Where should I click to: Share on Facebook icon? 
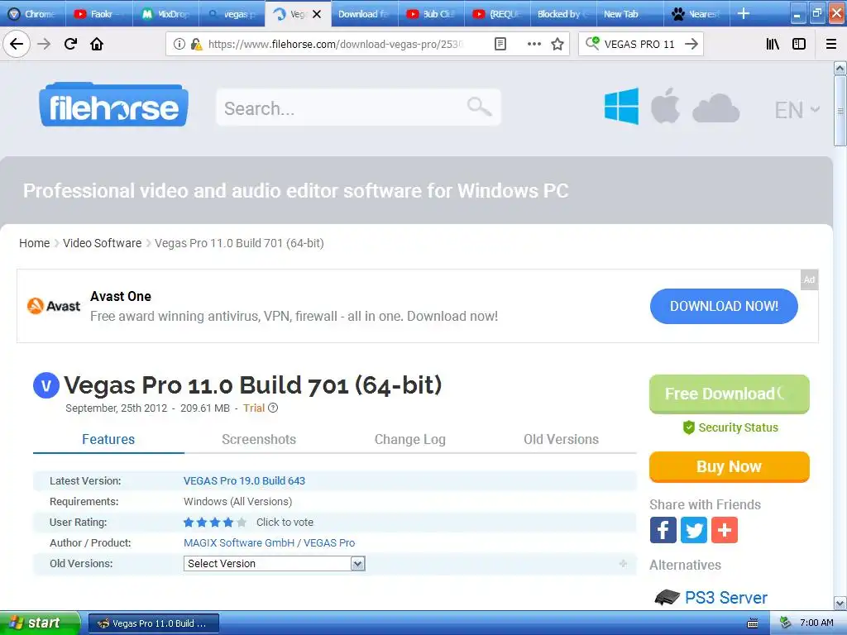click(x=663, y=530)
